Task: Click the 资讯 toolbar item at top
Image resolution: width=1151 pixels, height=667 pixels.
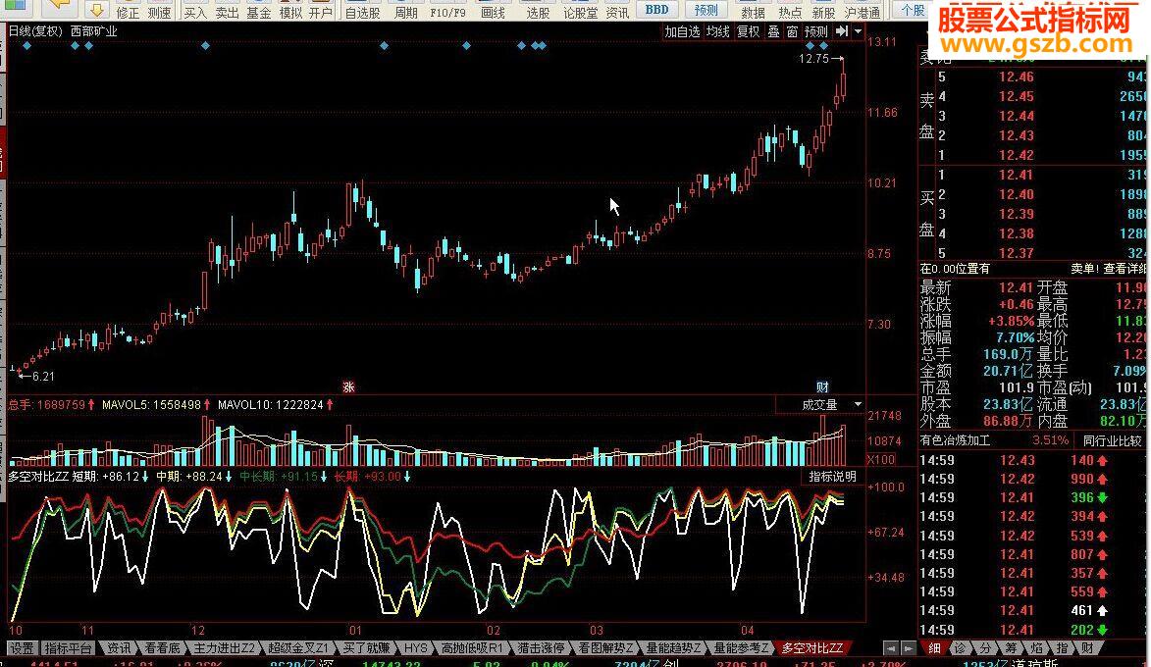Action: click(617, 12)
